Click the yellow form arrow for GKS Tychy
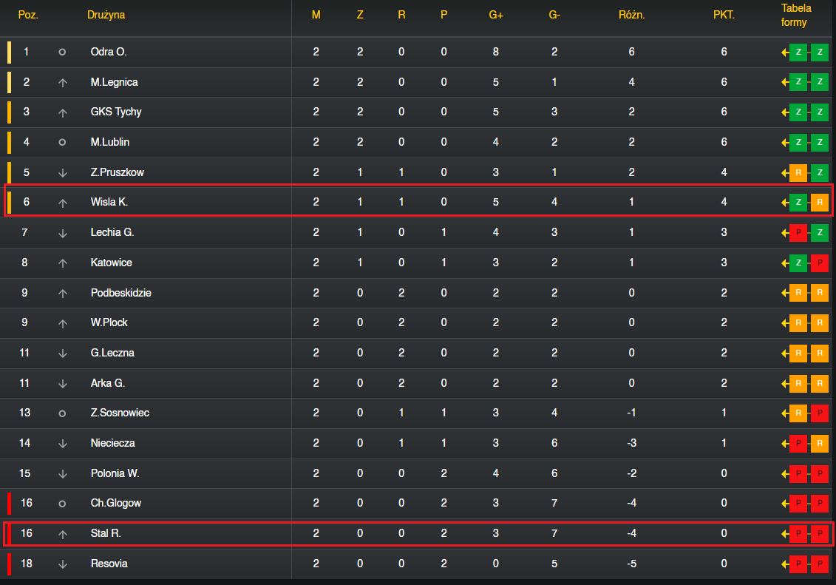The height and width of the screenshot is (585, 836). [785, 112]
